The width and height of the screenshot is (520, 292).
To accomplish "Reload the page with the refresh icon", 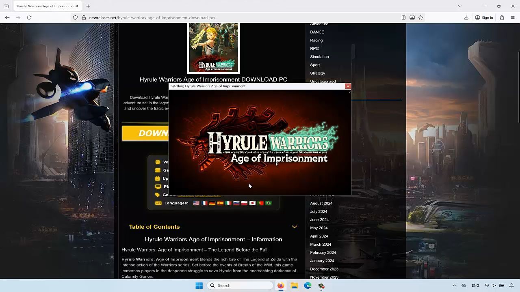I will (29, 17).
